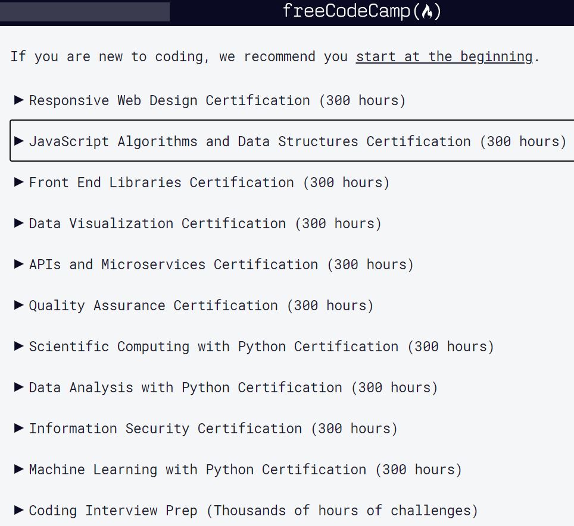Expand Scientific Computing with Python triangle
This screenshot has height=526, width=574.
[18, 345]
